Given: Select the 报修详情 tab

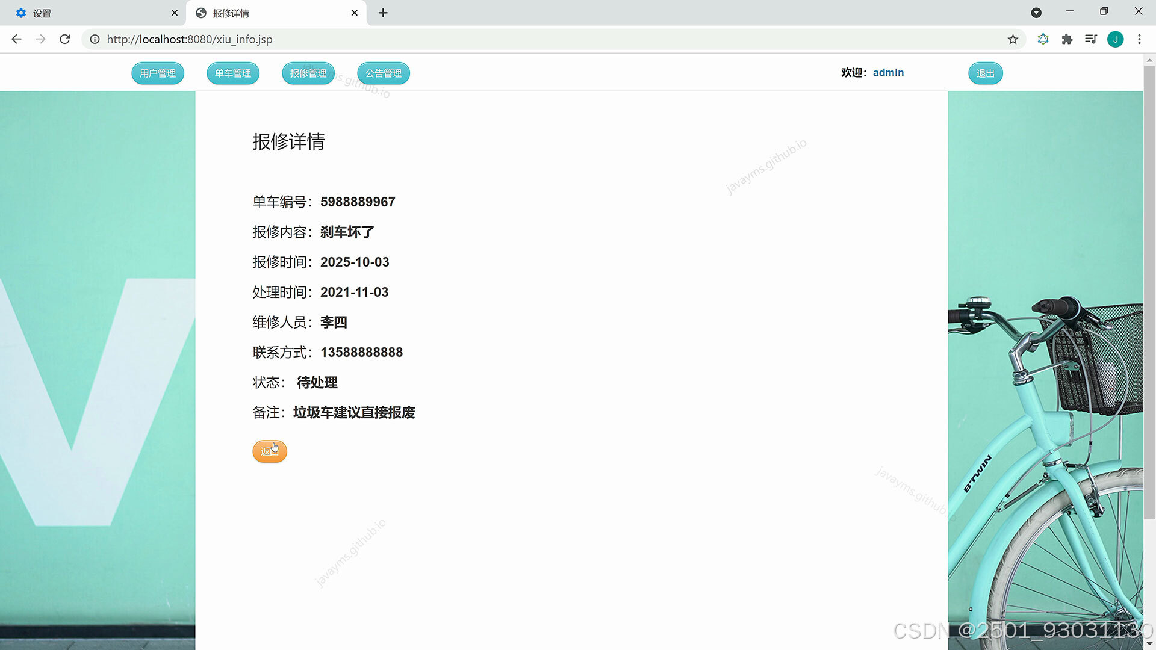Looking at the screenshot, I should click(x=277, y=13).
